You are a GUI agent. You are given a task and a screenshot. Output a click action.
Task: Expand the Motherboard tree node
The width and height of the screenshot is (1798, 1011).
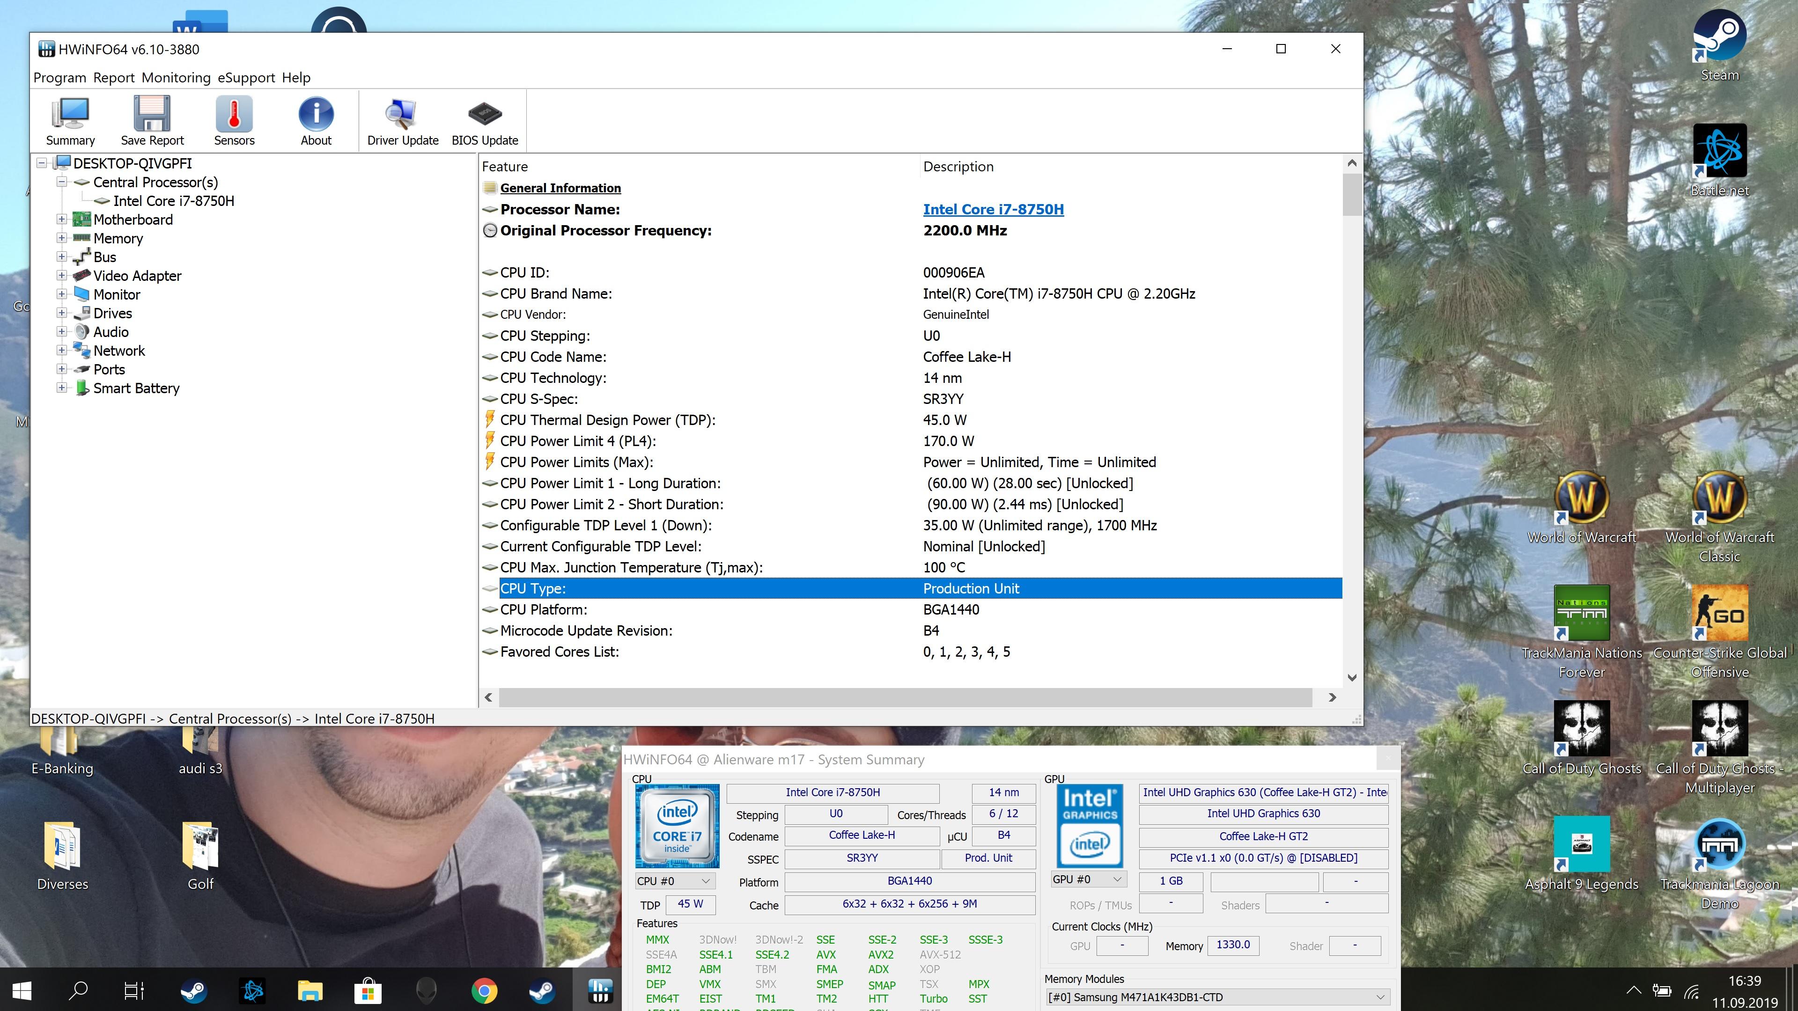point(61,220)
